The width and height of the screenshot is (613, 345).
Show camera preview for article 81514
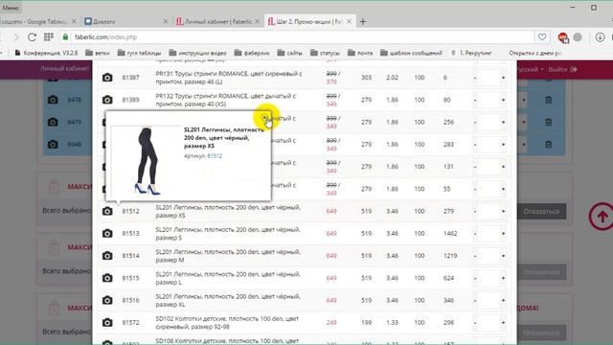pos(107,256)
